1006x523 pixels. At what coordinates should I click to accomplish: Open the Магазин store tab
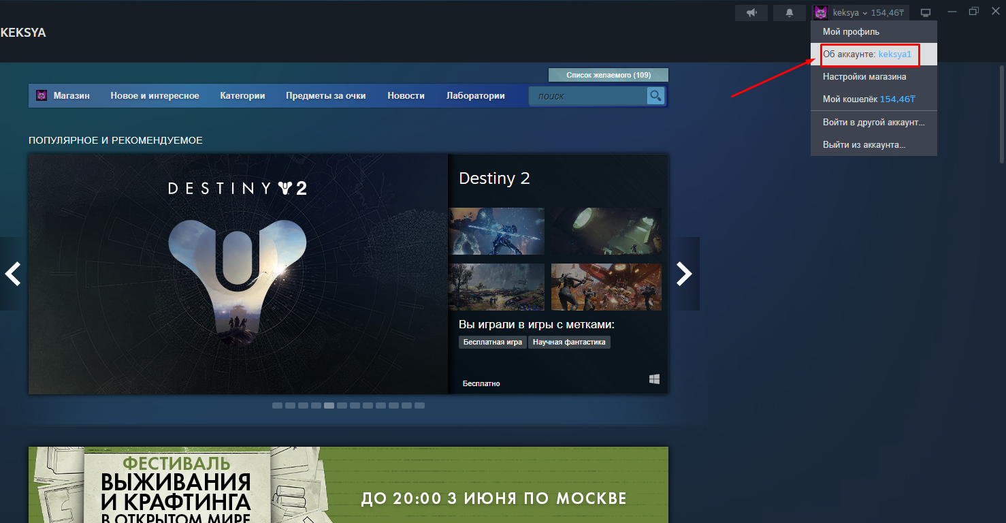(x=71, y=96)
